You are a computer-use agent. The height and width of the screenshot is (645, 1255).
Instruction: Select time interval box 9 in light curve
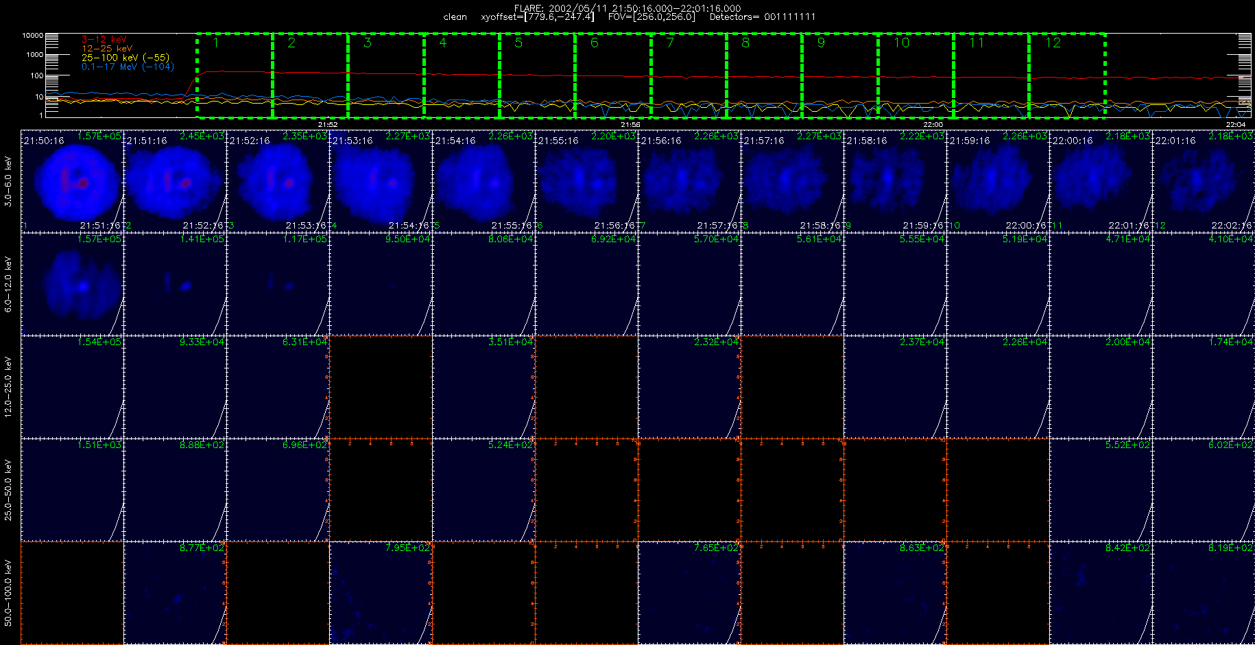tap(840, 75)
